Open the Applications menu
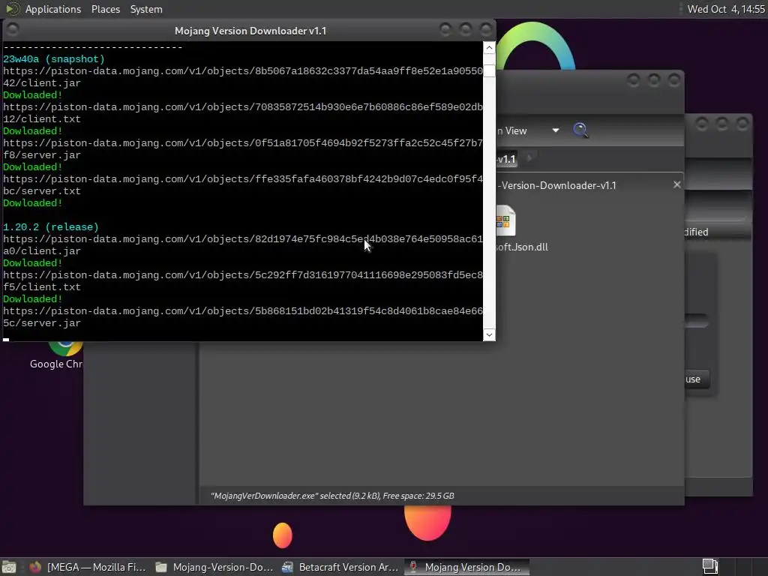The width and height of the screenshot is (768, 576). tap(53, 9)
